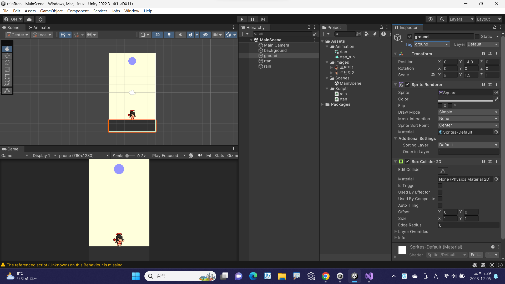Open Sprite object picker for Square
505x284 pixels.
coord(496,93)
